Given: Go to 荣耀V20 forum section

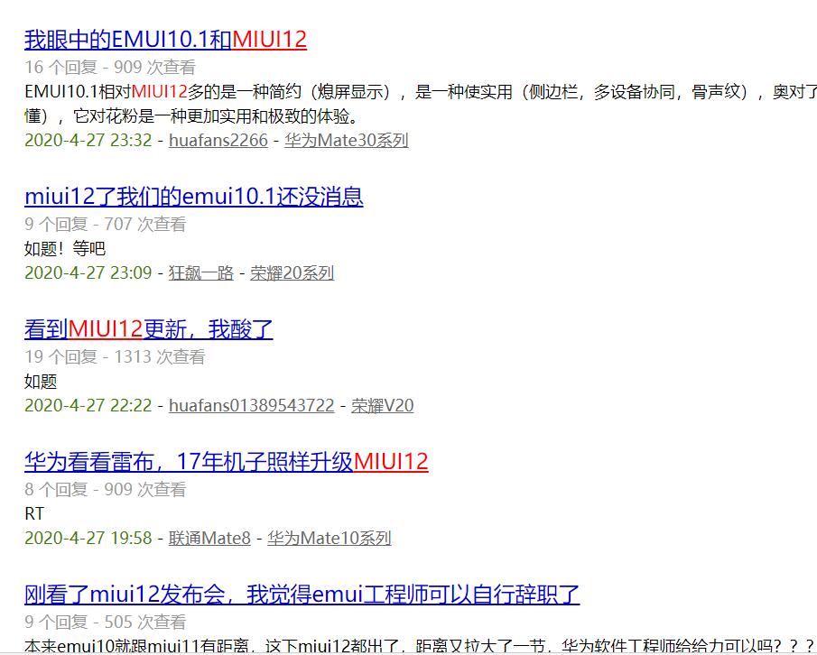Looking at the screenshot, I should pyautogui.click(x=383, y=406).
